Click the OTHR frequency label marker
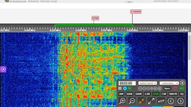The width and height of the screenshot is (191, 107). coord(95,18)
